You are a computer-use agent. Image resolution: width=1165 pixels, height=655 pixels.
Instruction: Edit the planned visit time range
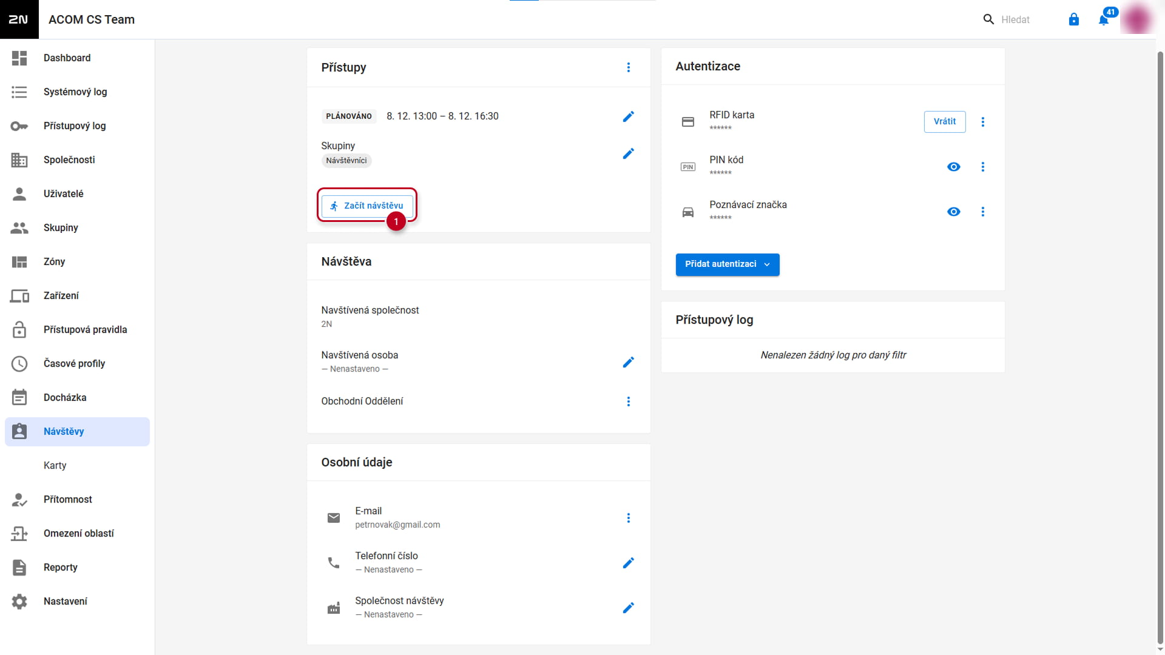tap(629, 116)
